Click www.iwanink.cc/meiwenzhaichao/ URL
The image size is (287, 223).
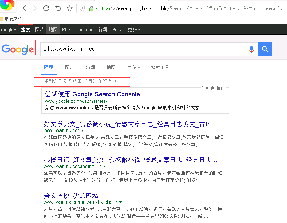pyautogui.click(x=80, y=202)
